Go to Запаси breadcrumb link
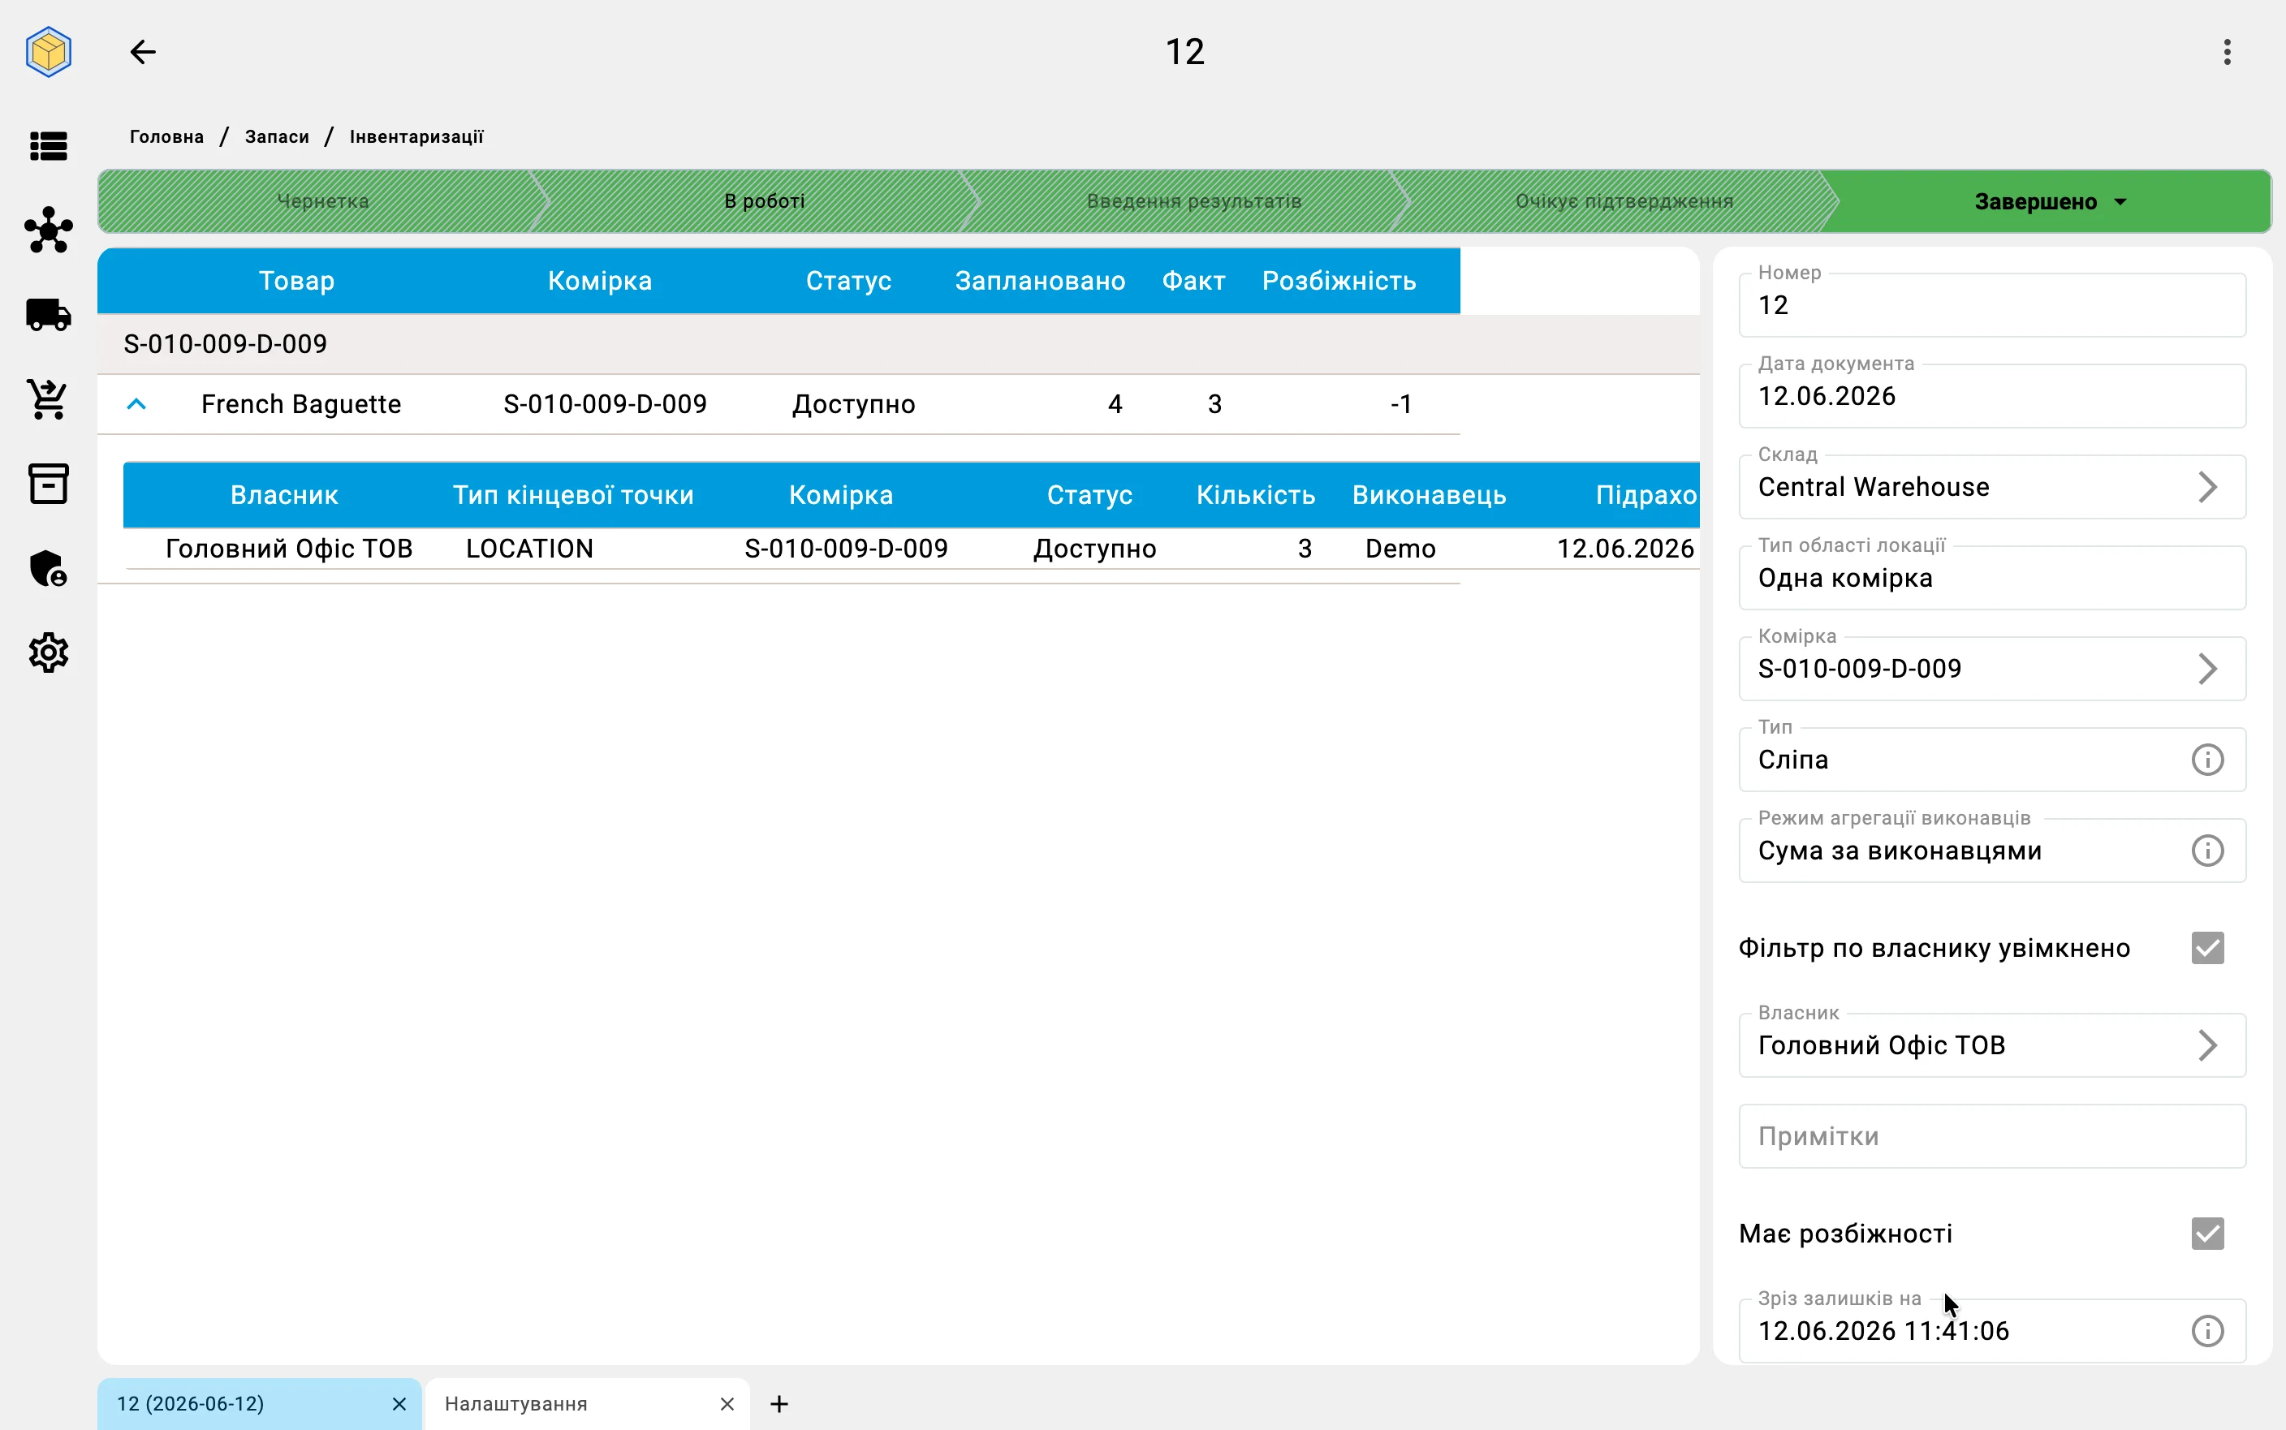 pos(277,136)
